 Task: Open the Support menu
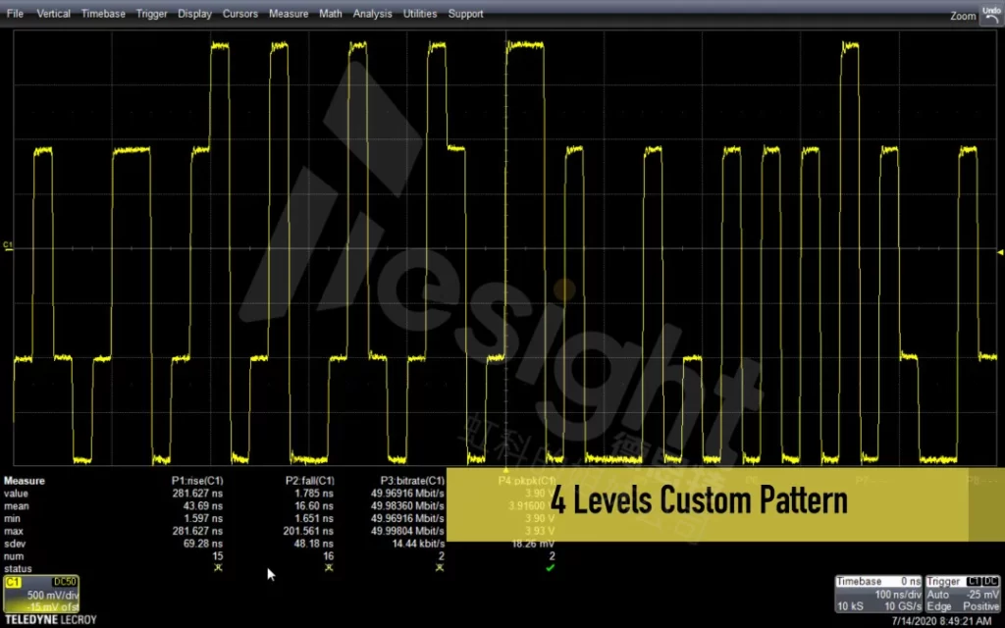coord(465,14)
